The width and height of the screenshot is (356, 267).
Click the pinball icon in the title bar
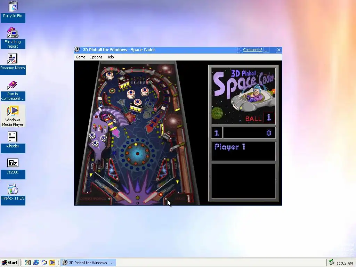[x=77, y=49]
